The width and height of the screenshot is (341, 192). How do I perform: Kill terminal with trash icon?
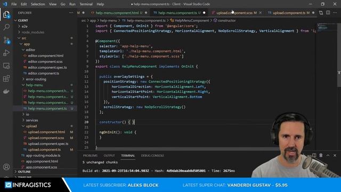[x=321, y=155]
